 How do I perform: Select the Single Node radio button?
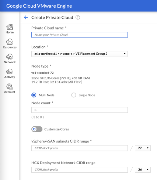click(x=74, y=95)
